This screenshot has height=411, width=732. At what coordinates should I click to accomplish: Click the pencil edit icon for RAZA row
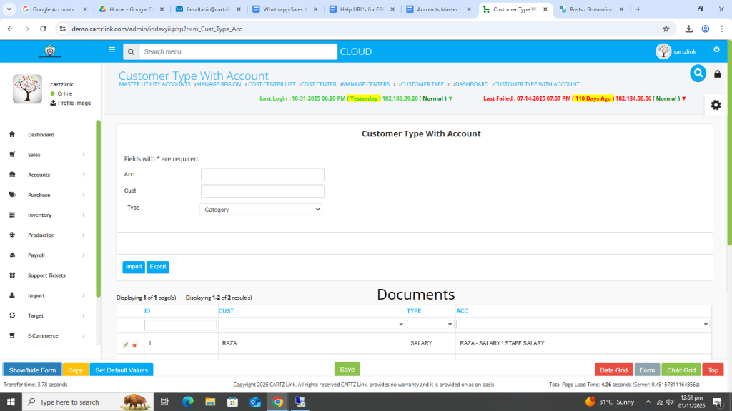(x=125, y=345)
